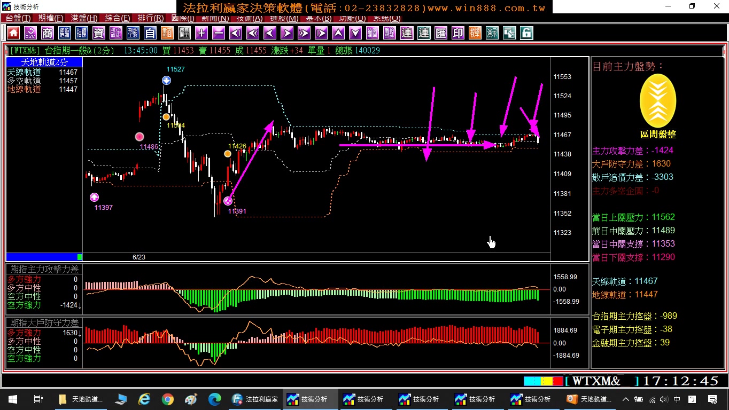Click the 期指大戶防守力差 indicator title
Viewport: 729px width, 410px height.
[45, 323]
